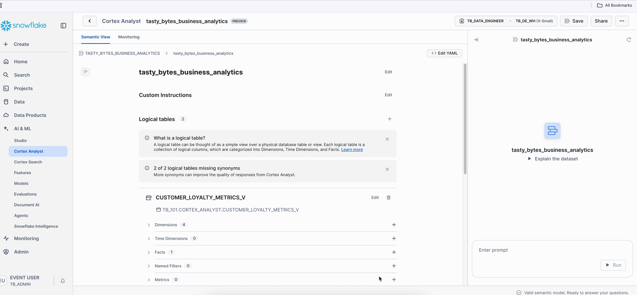Click the CUSTOMER_LOYALTY_METRICS_V table icon
637x295 pixels.
point(148,198)
